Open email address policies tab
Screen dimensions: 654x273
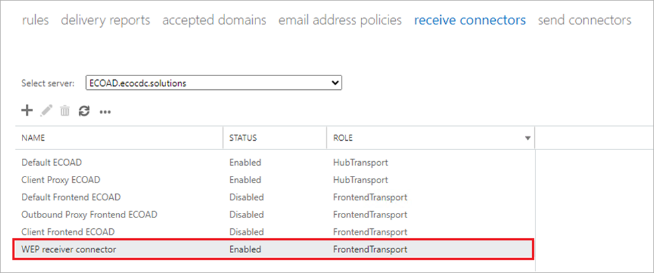(340, 20)
